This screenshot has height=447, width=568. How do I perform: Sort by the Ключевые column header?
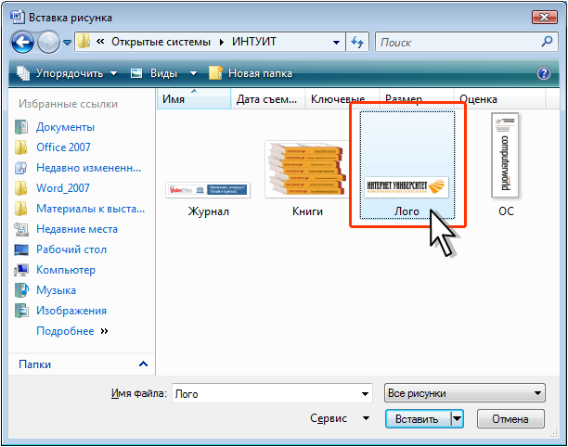342,99
